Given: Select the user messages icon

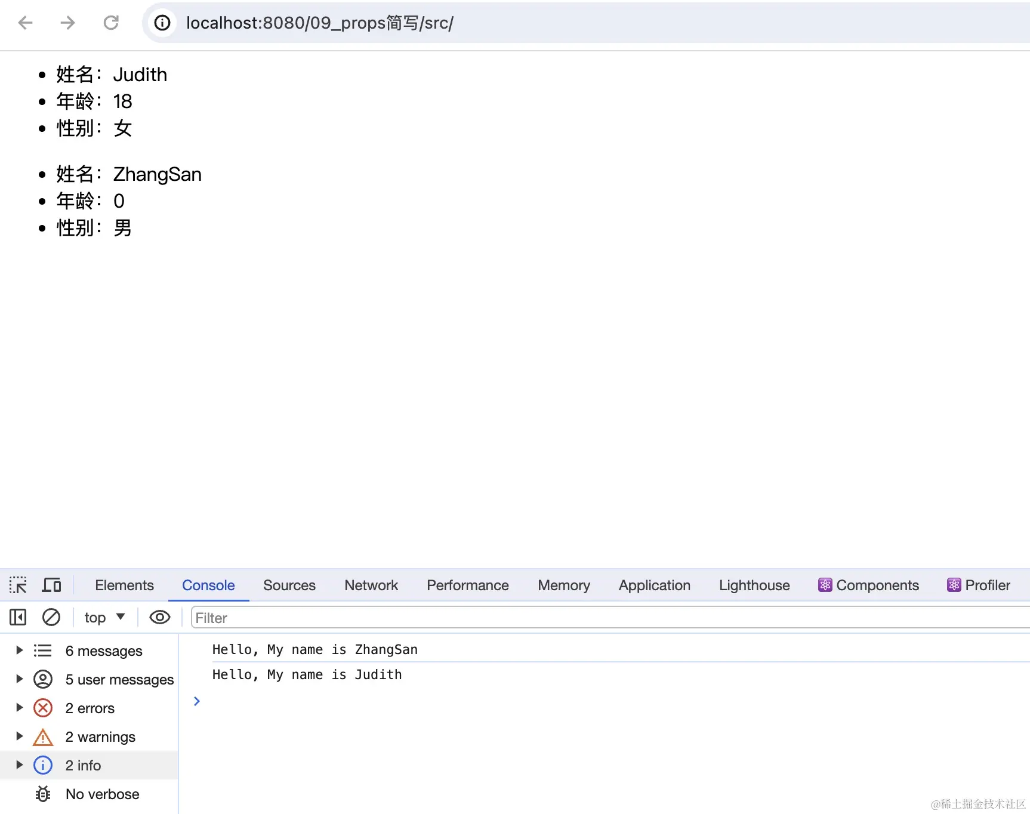Looking at the screenshot, I should 43,679.
